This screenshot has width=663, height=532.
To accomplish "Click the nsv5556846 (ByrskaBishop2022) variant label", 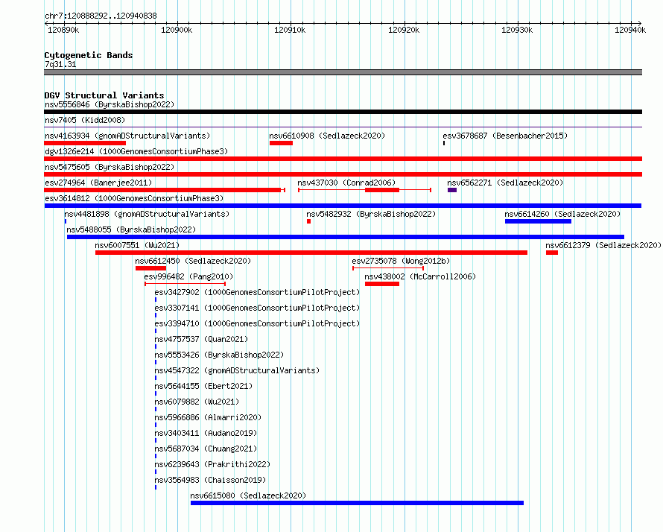I will [x=110, y=104].
